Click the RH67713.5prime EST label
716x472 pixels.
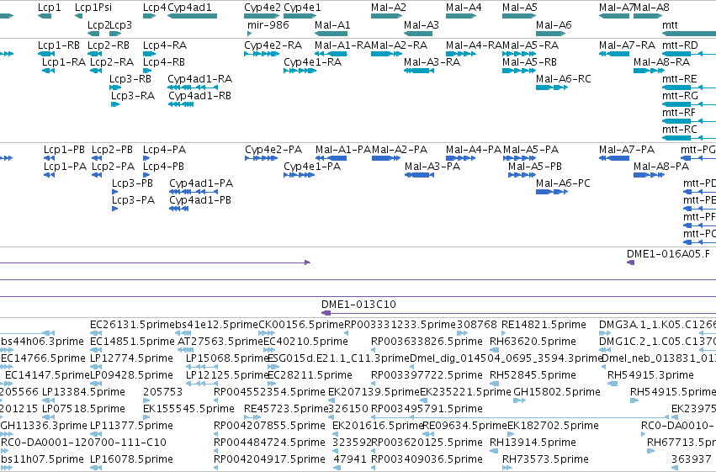click(682, 443)
